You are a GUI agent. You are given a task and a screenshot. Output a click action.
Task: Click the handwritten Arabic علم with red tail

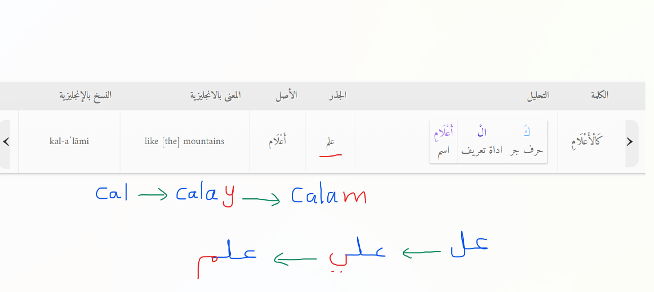click(227, 258)
